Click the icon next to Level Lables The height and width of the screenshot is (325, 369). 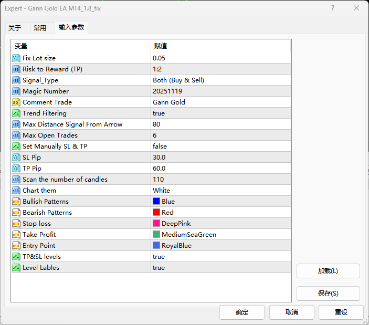click(x=16, y=267)
